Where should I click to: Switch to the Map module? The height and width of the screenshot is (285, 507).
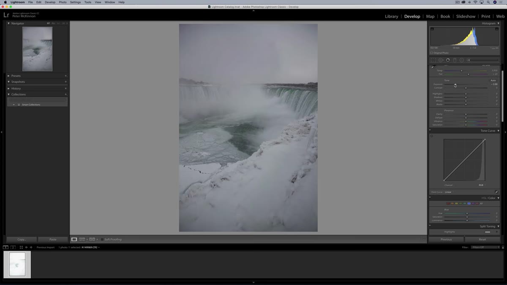point(430,16)
